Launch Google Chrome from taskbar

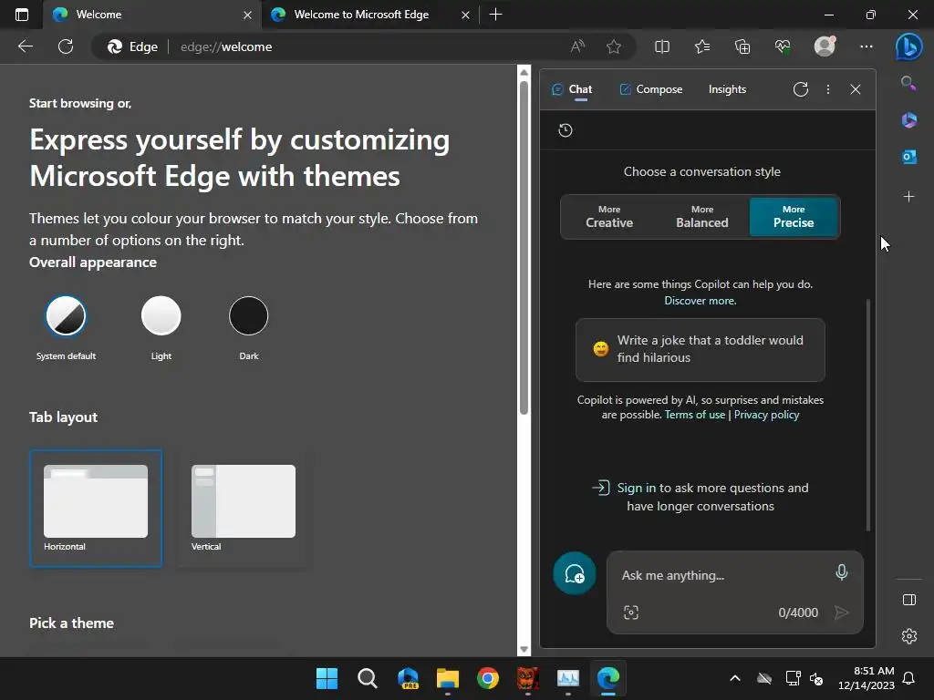pos(487,678)
